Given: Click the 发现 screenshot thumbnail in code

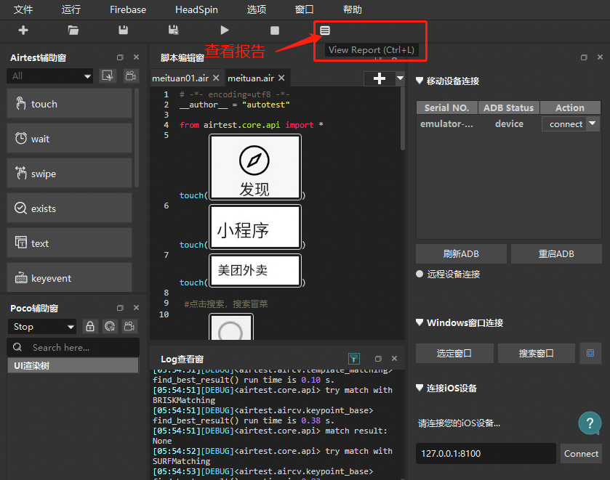Looking at the screenshot, I should click(254, 167).
